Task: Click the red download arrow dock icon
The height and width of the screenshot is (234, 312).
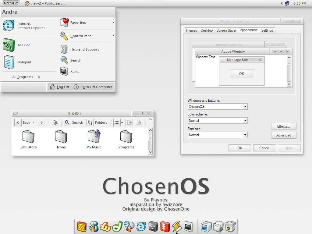Action: coord(165,227)
